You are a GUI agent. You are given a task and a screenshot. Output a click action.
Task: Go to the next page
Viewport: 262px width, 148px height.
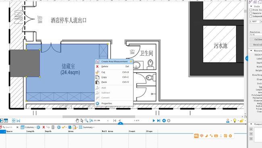(154, 121)
